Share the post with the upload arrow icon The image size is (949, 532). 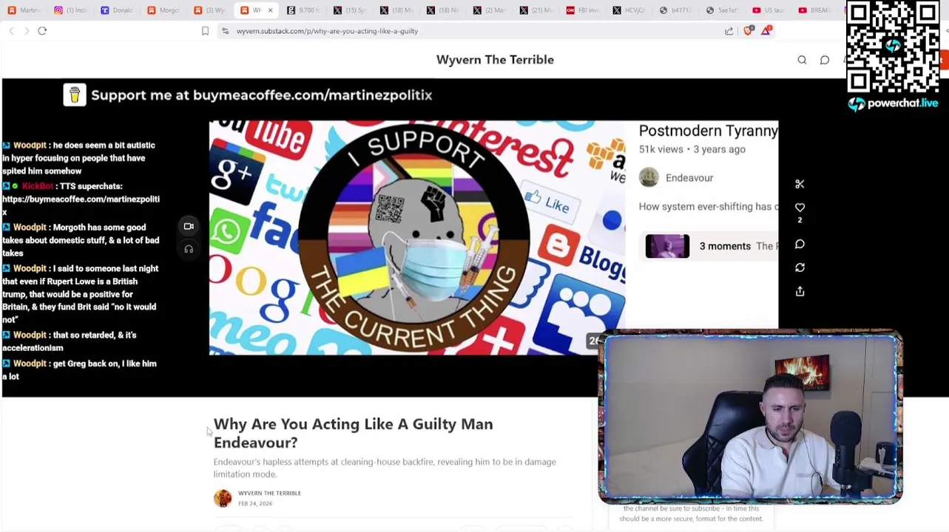800,291
